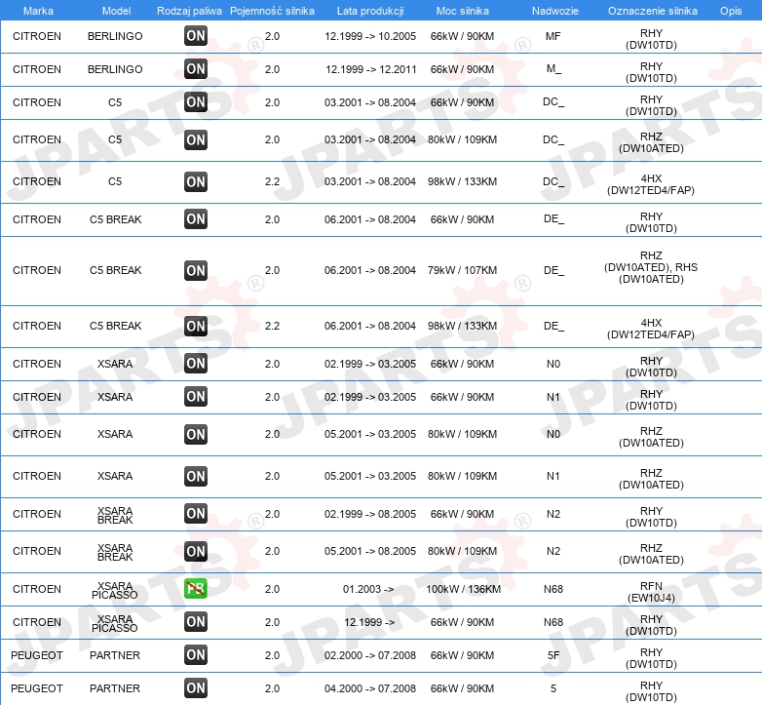Click the Nadwozie column header
The image size is (762, 705).
coord(555,11)
